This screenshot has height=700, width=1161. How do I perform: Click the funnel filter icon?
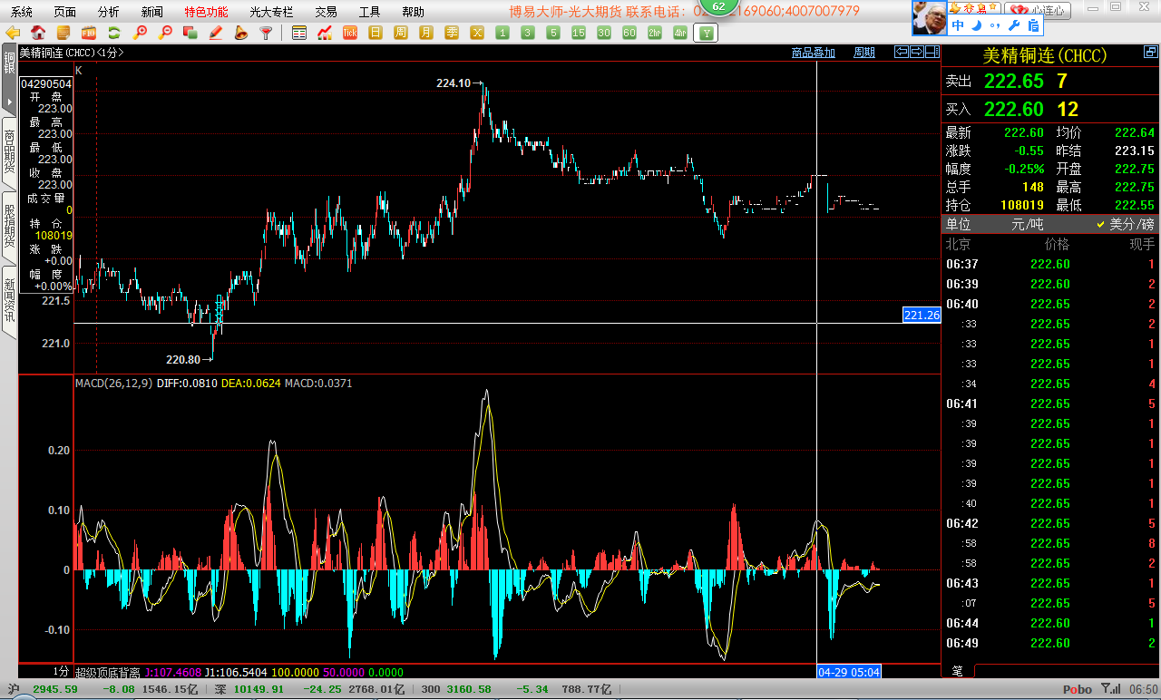pos(267,33)
